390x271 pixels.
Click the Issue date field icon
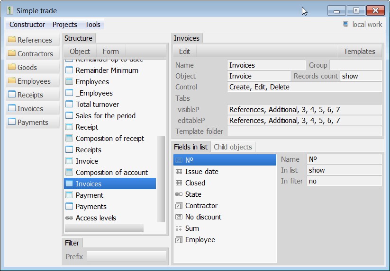click(179, 172)
